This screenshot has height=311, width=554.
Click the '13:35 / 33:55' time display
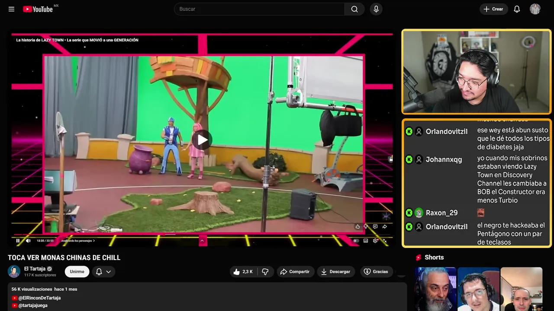tap(45, 241)
